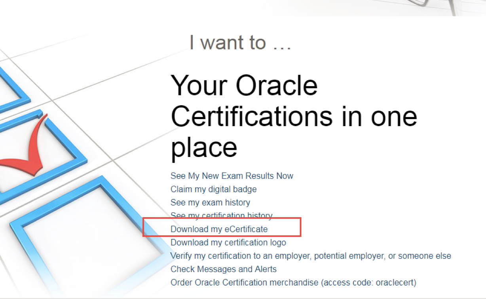Click the "I want to …" heading text
The height and width of the screenshot is (299, 486).
tap(240, 42)
